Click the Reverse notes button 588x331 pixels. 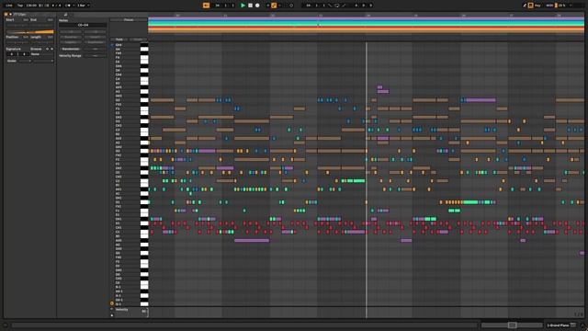[71, 37]
